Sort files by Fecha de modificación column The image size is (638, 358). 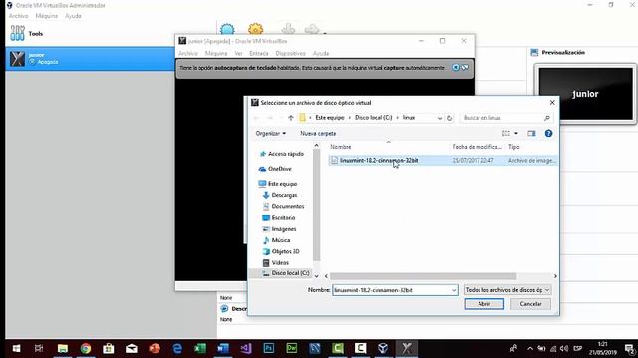(x=477, y=147)
